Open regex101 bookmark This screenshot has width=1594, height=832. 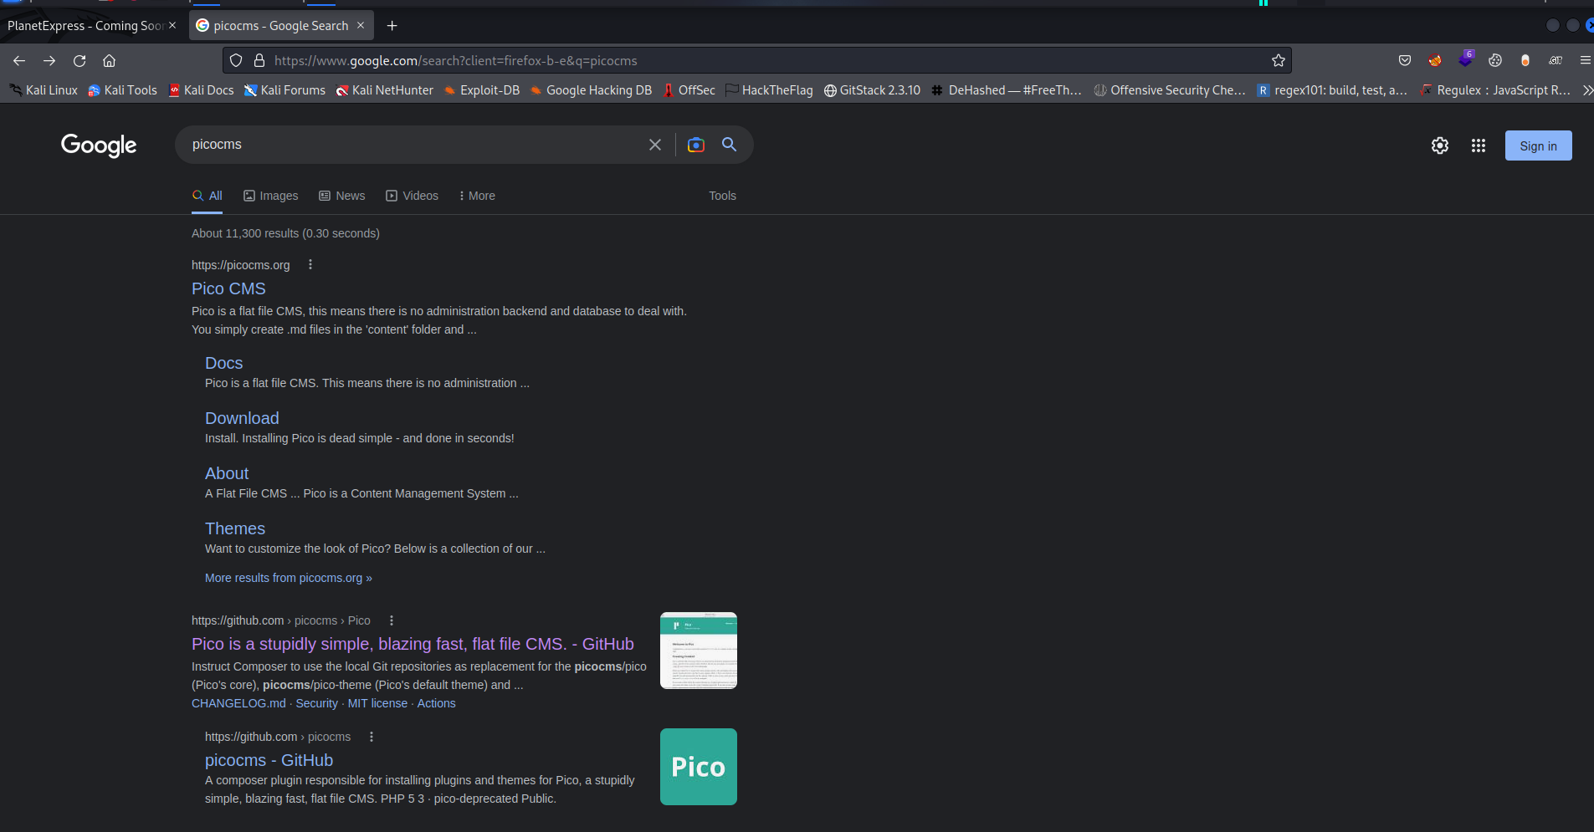(1332, 90)
